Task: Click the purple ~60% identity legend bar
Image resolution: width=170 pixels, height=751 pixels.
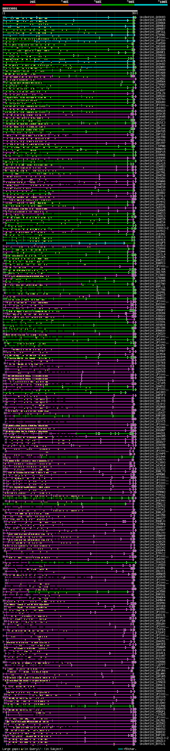Action: 85,5
